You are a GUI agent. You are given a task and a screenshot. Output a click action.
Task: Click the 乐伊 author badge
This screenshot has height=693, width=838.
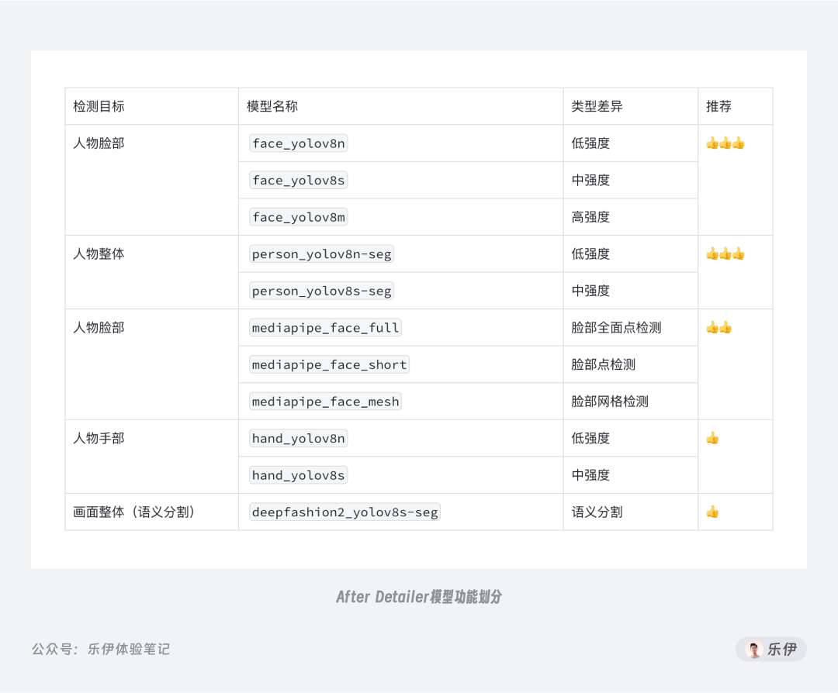771,649
